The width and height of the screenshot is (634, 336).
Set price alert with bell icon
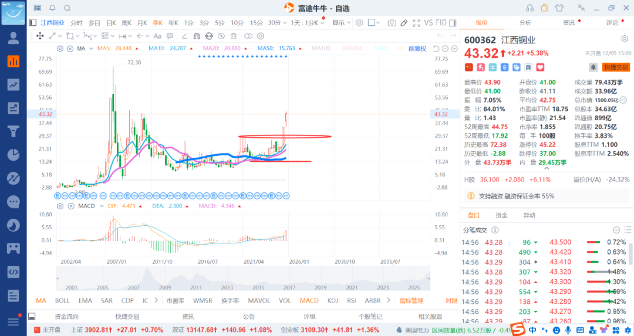pyautogui.click(x=593, y=67)
